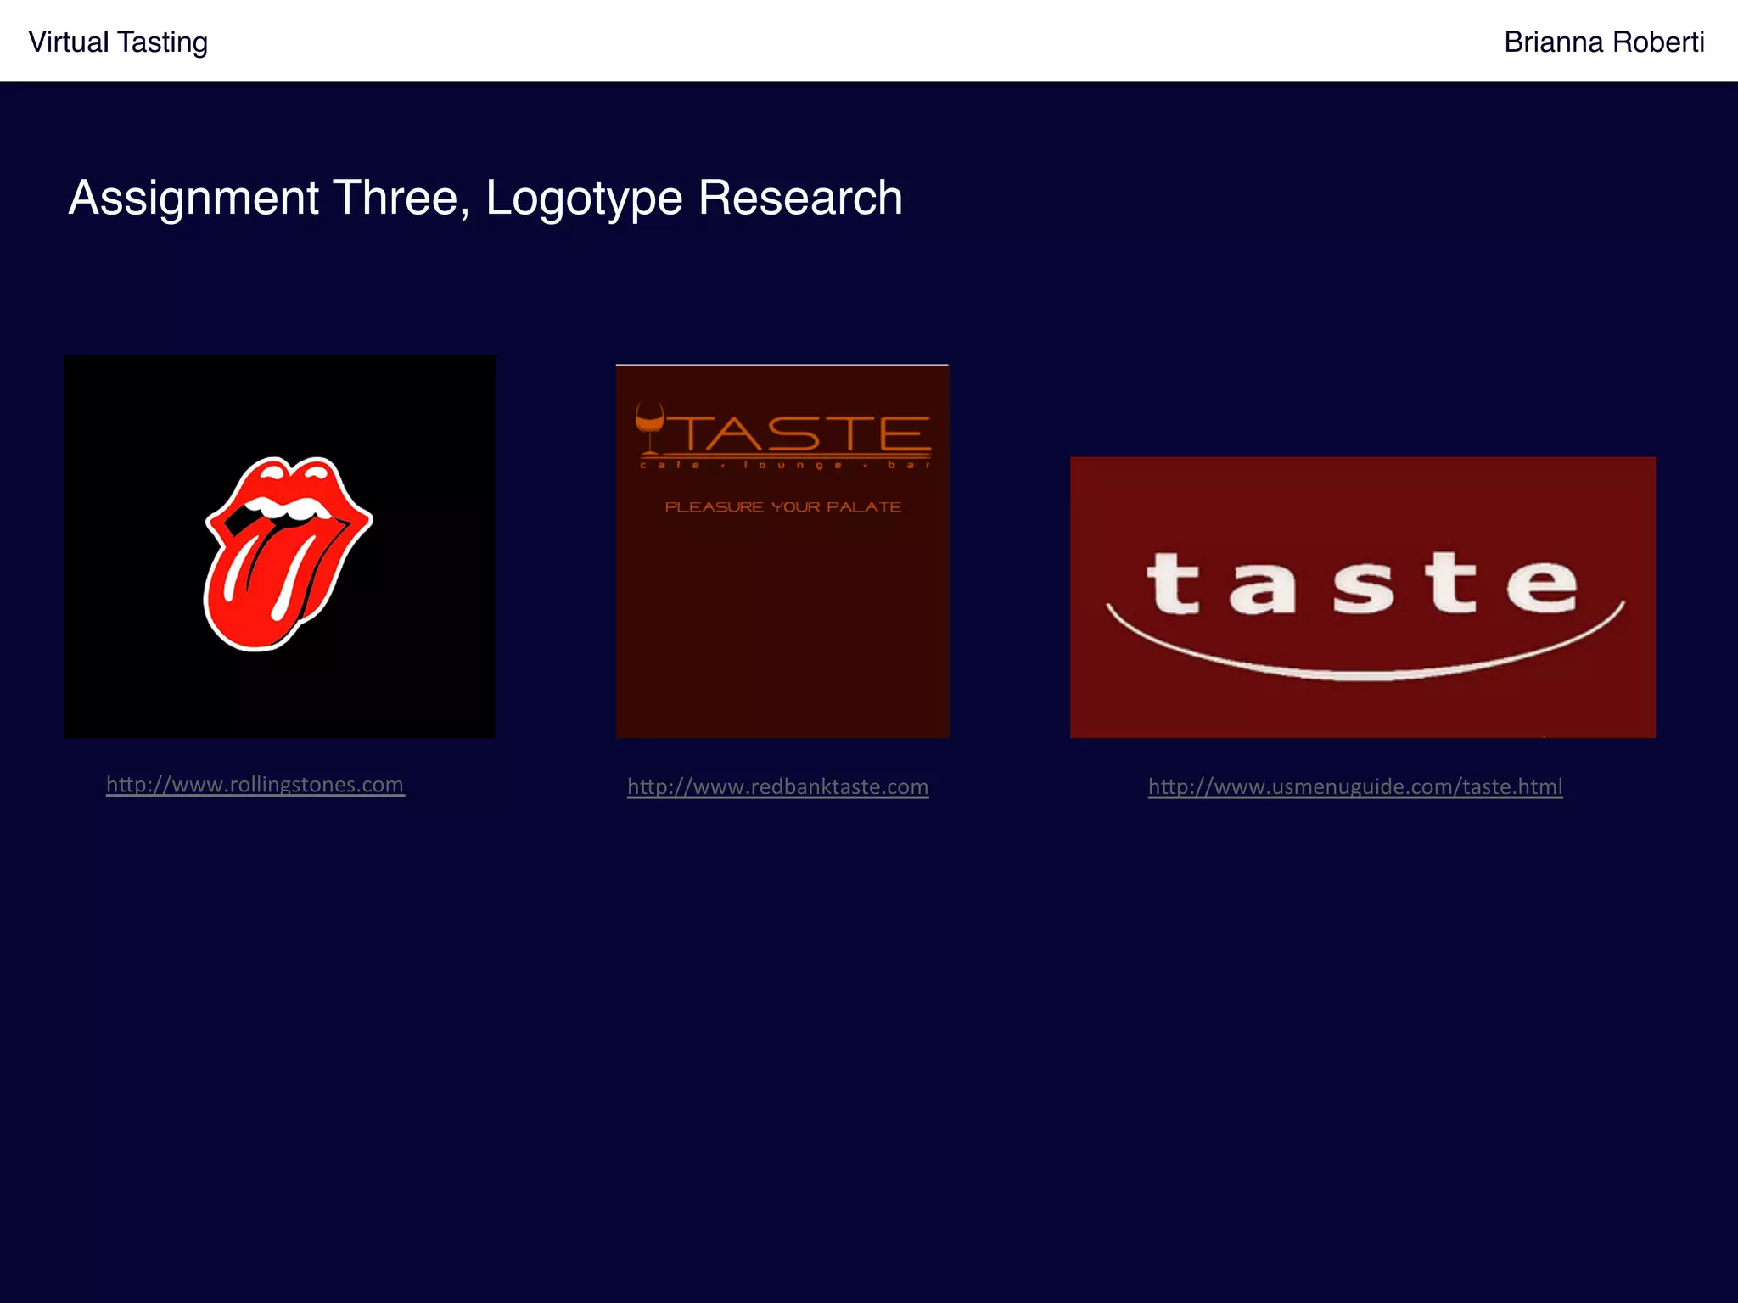Viewport: 1738px width, 1303px height.
Task: Click the 'cafe · lounge · bar' subtitle text
Action: (x=786, y=465)
